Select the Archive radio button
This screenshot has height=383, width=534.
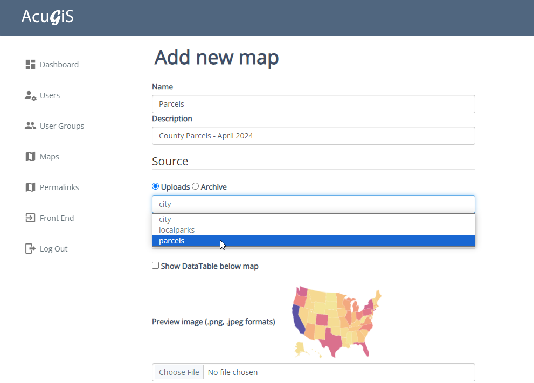pyautogui.click(x=196, y=186)
